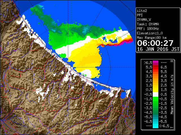The height and width of the screenshot is (135, 181).
Task: Click the '-3.5' left-column legend label
Action: pos(148,108)
